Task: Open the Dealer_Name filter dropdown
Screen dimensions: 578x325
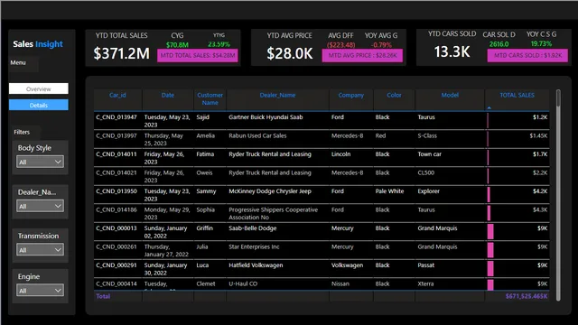Action: 40,206
